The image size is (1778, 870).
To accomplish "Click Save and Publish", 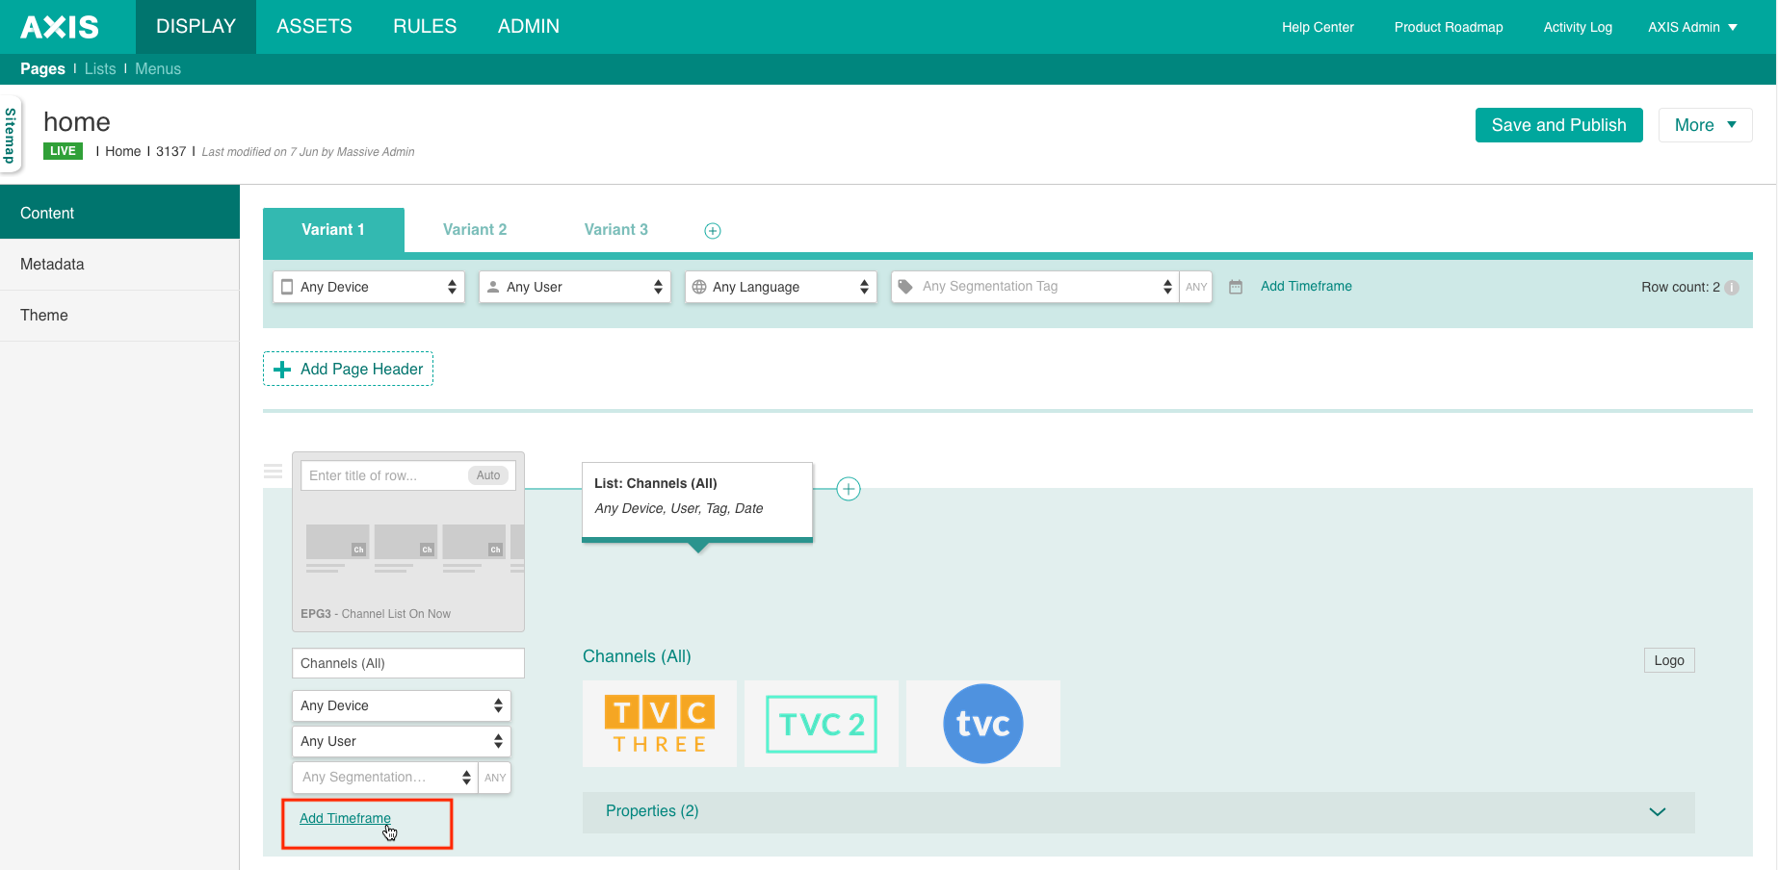I will coord(1558,125).
